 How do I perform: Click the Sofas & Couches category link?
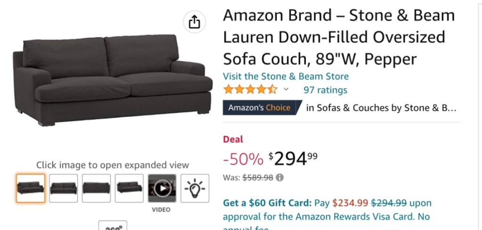(x=381, y=108)
